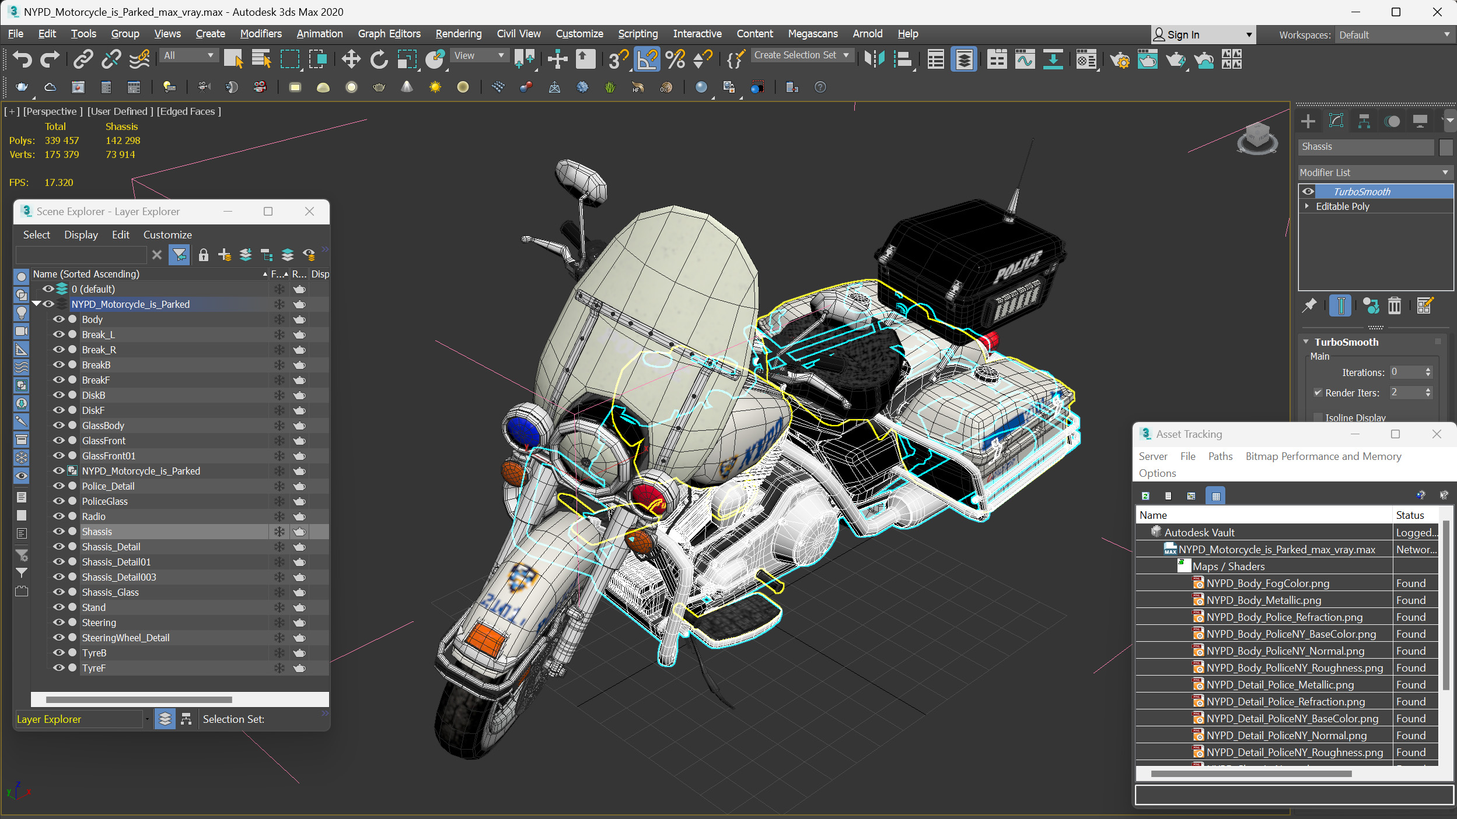The width and height of the screenshot is (1457, 819).
Task: Open the Curve Editor icon
Action: point(1025,59)
